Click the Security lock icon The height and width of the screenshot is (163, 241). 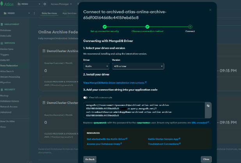coord(2,90)
